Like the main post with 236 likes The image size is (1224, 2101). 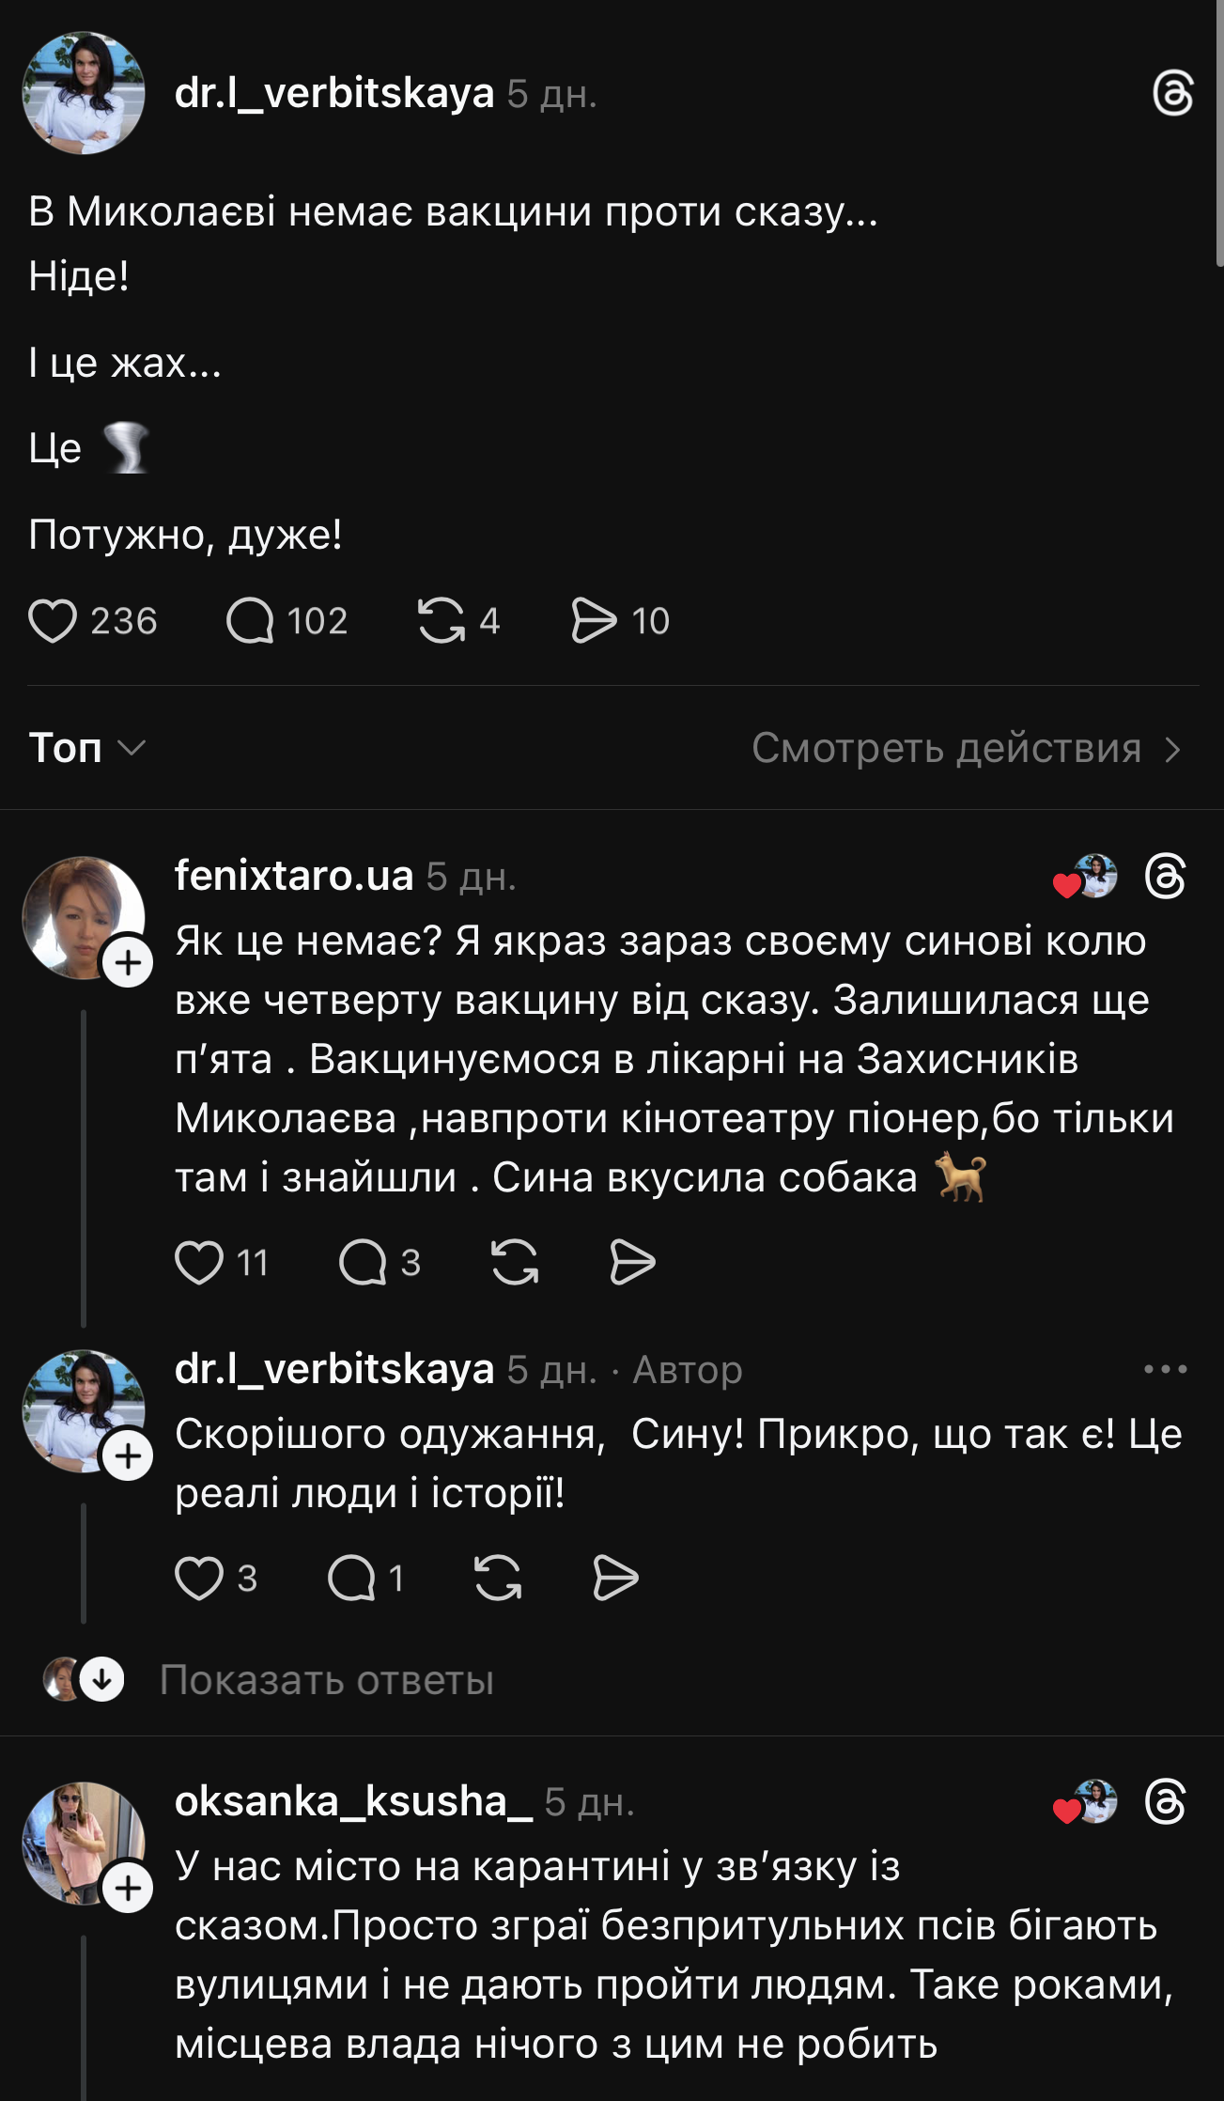coord(53,621)
